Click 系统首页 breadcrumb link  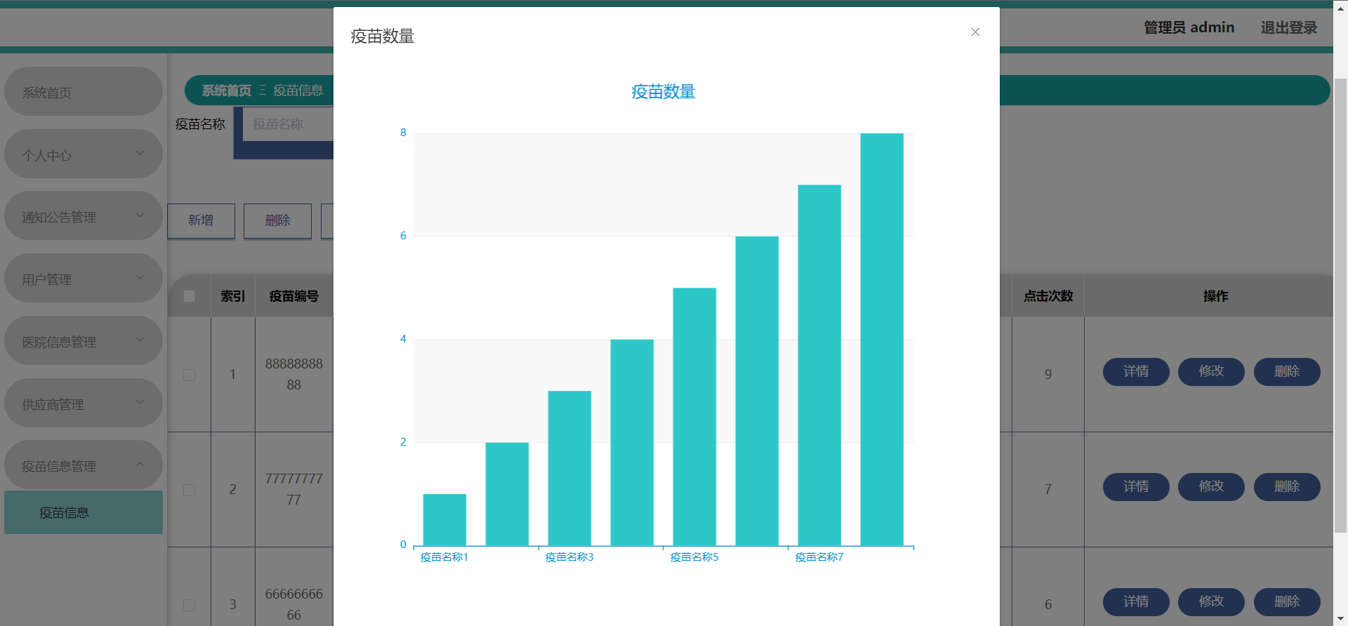click(226, 91)
